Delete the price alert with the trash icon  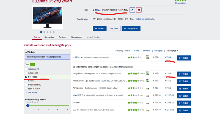tap(139, 10)
